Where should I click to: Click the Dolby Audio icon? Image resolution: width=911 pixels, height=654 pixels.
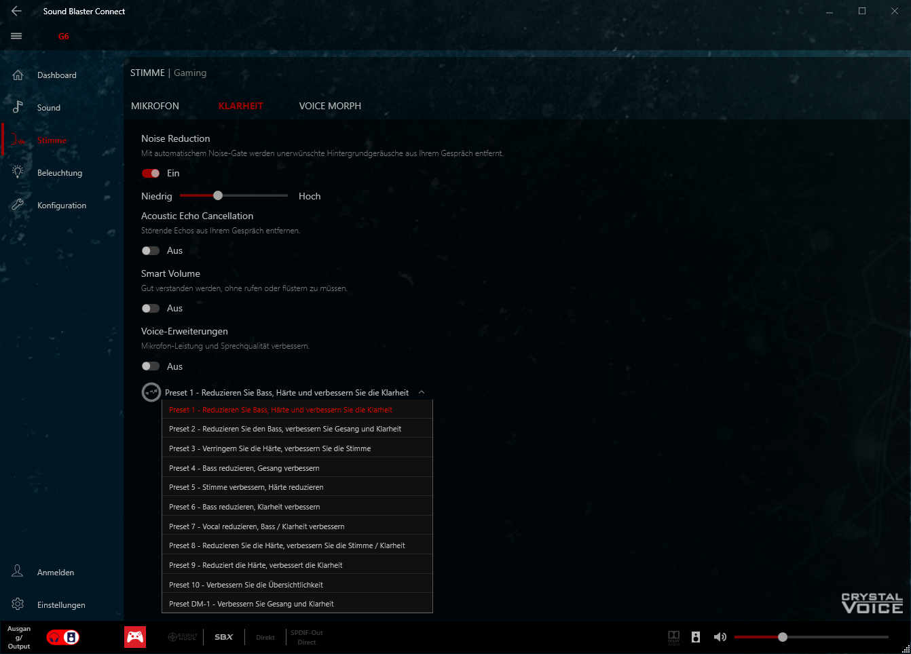click(x=673, y=637)
